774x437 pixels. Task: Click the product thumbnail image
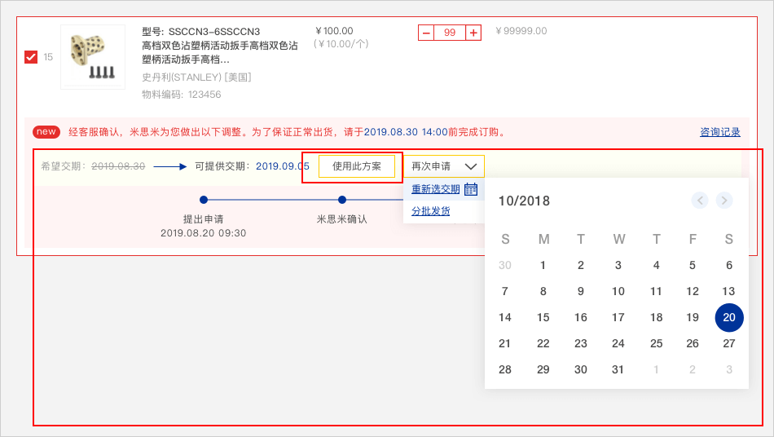[x=93, y=57]
